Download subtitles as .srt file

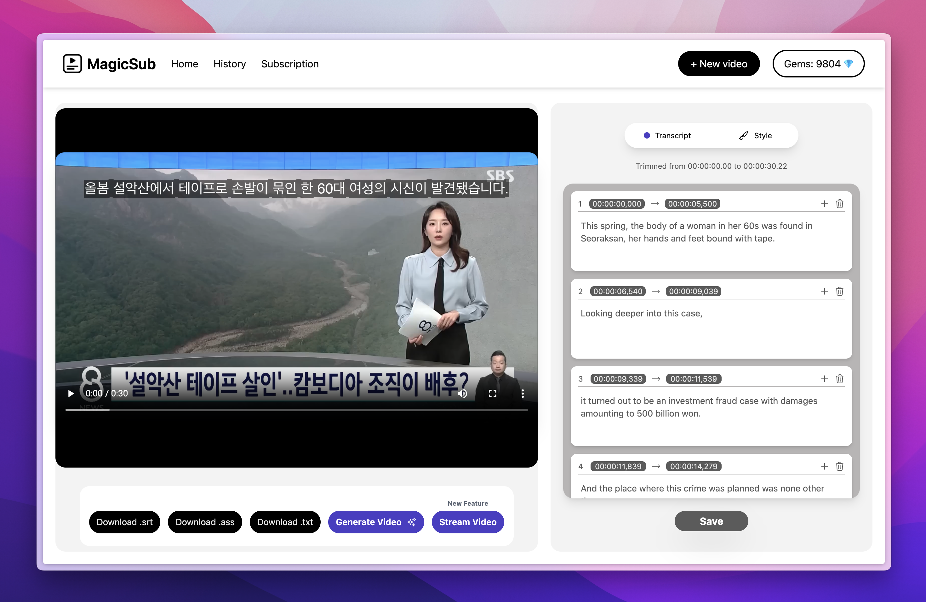tap(124, 522)
